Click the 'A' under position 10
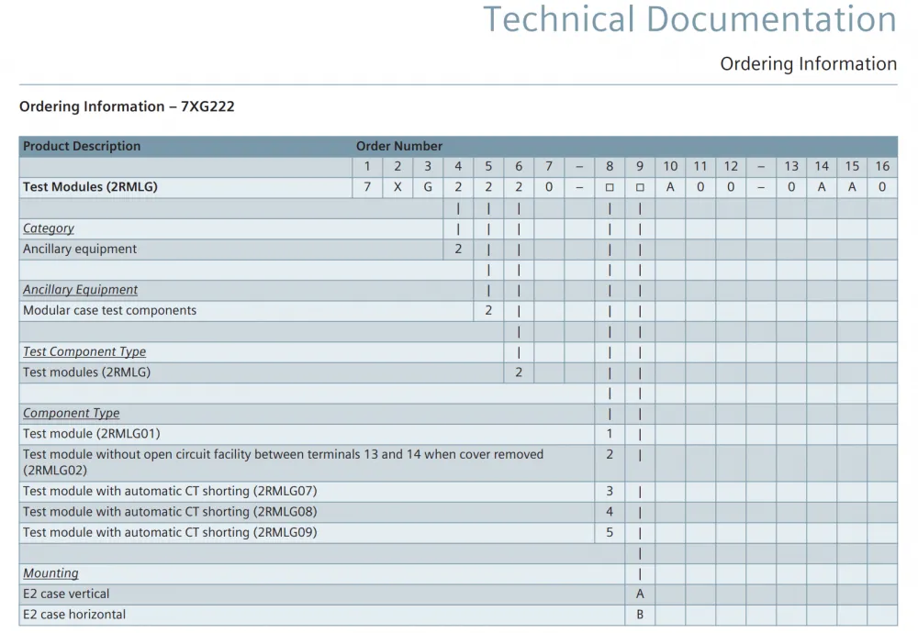The width and height of the screenshot is (918, 633). click(x=670, y=187)
